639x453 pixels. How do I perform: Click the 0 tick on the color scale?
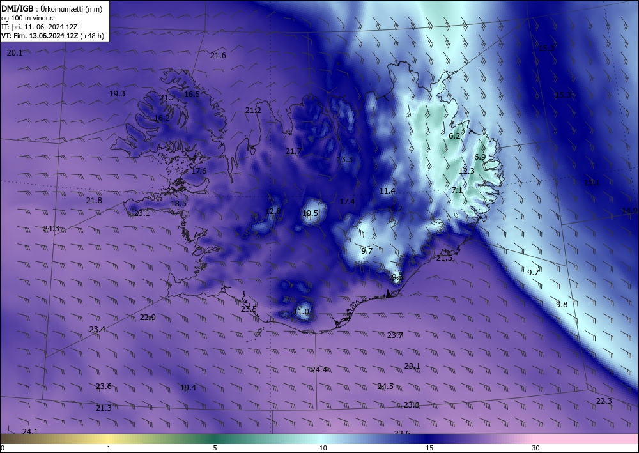pos(3,448)
